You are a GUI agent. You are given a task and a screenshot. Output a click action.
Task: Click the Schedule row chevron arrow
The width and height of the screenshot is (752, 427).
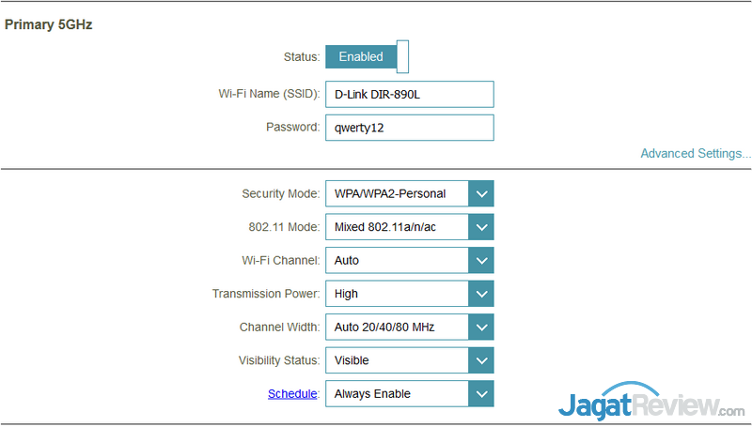pyautogui.click(x=480, y=394)
